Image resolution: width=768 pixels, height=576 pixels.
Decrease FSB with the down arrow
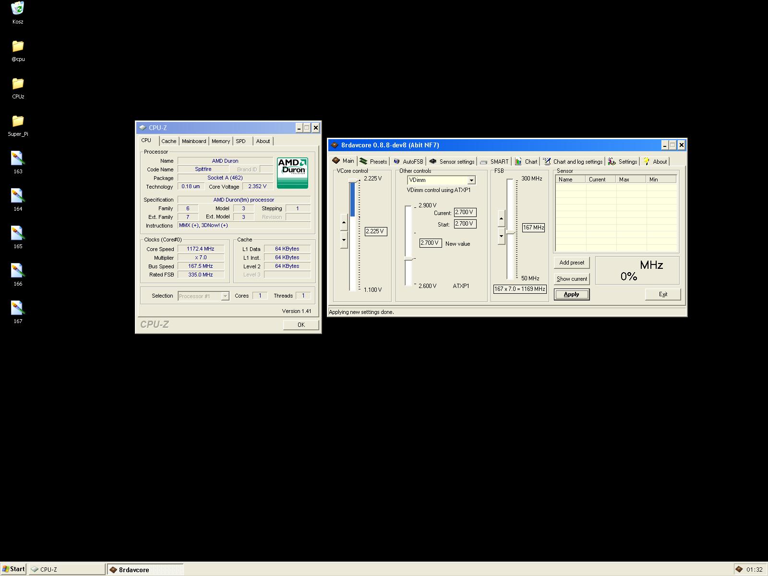pyautogui.click(x=502, y=236)
